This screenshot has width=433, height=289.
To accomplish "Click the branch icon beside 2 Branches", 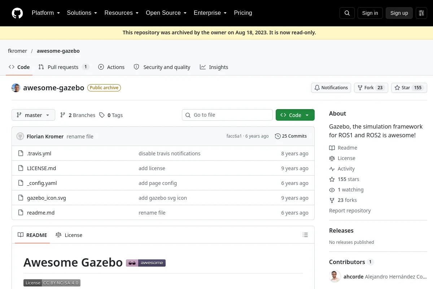I will (63, 115).
